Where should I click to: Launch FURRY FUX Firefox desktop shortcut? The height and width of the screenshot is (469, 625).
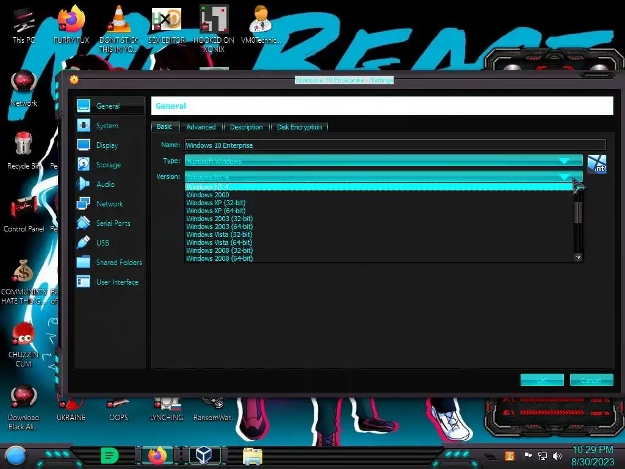click(x=71, y=24)
